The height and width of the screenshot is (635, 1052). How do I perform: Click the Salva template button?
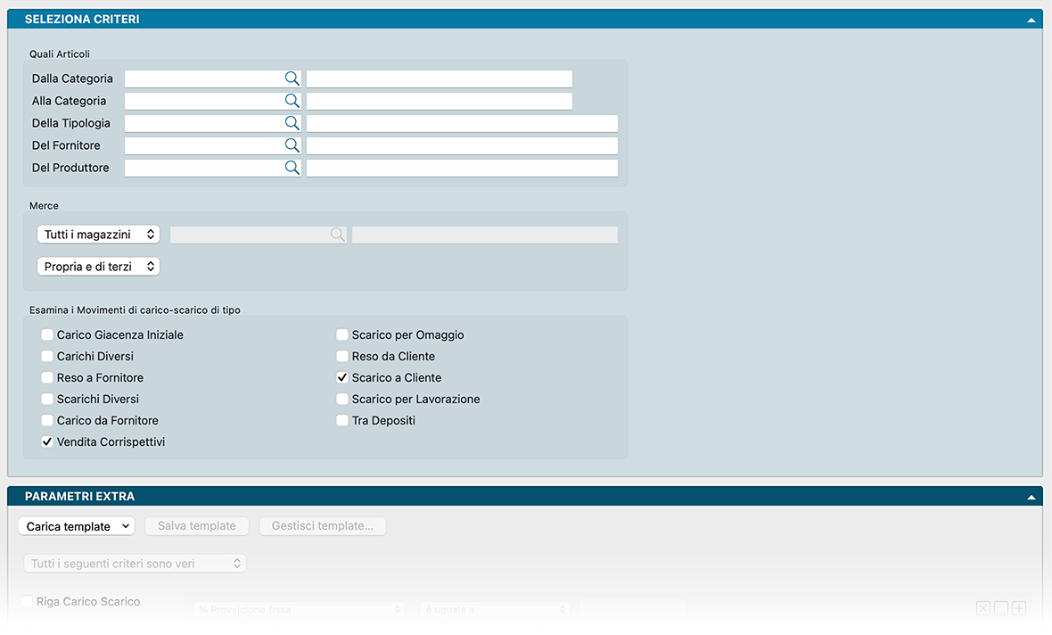click(197, 526)
